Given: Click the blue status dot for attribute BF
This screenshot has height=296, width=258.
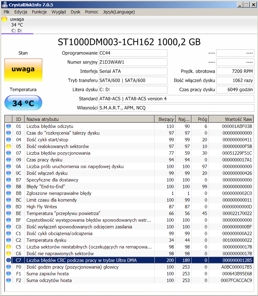Looking at the screenshot, I should click(x=9, y=220).
